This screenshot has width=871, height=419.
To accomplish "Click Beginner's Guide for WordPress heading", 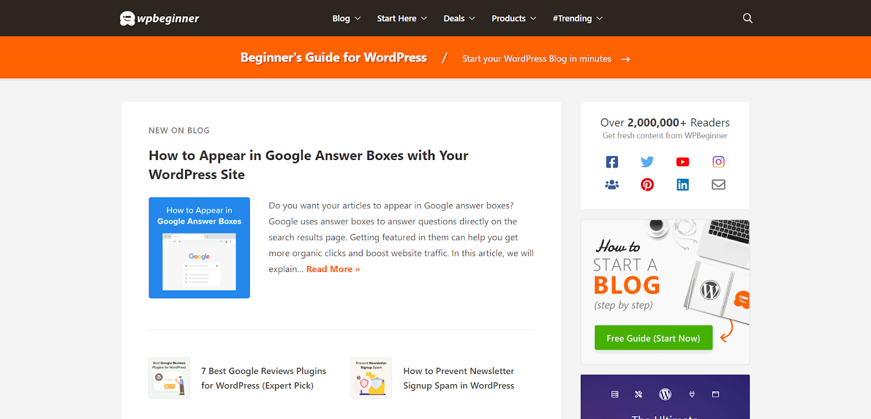I will [334, 58].
